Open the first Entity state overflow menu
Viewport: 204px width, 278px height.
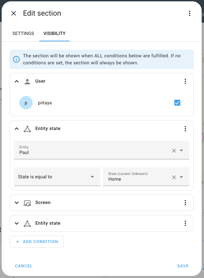[x=185, y=128]
